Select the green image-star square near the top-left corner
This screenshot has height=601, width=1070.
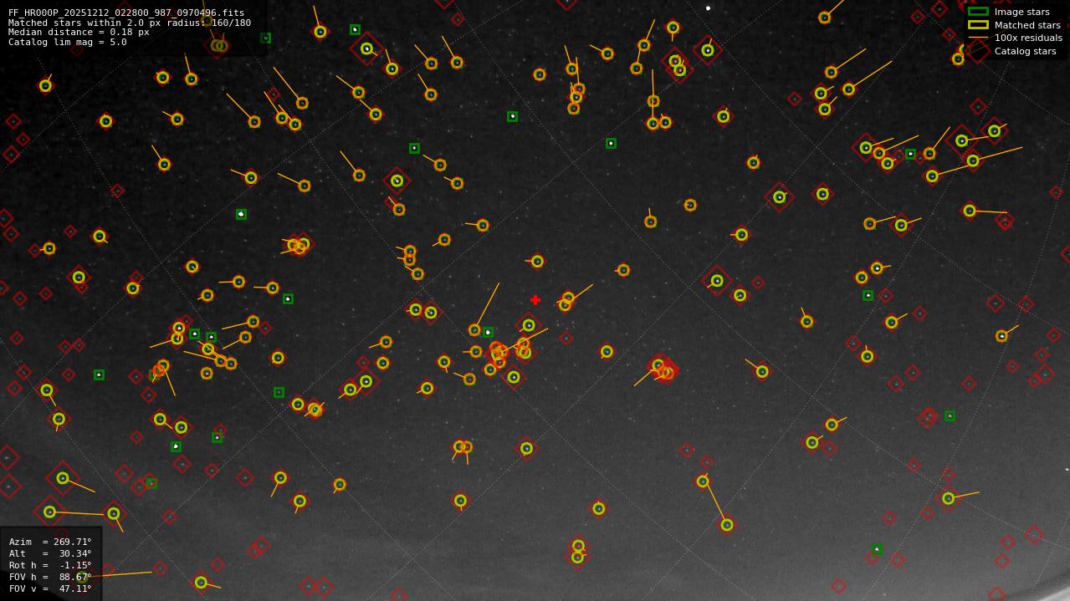tap(267, 38)
